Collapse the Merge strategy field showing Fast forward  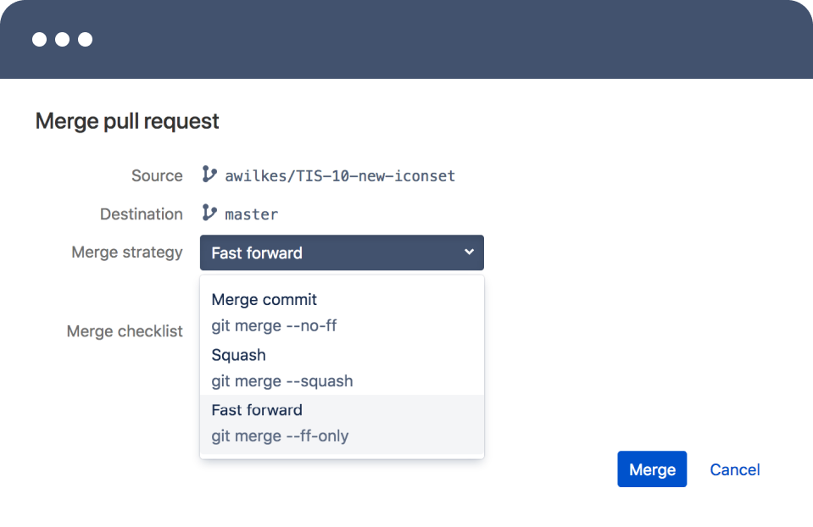[341, 252]
